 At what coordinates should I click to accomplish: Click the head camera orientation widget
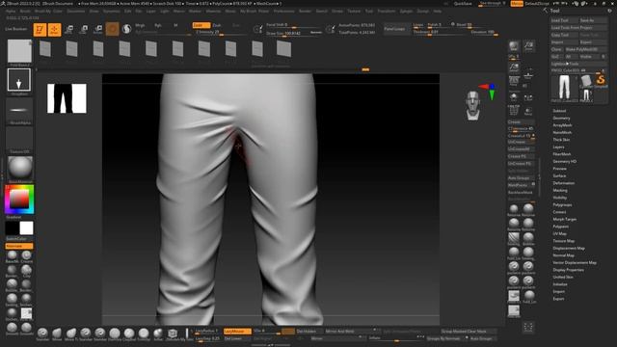click(x=472, y=105)
